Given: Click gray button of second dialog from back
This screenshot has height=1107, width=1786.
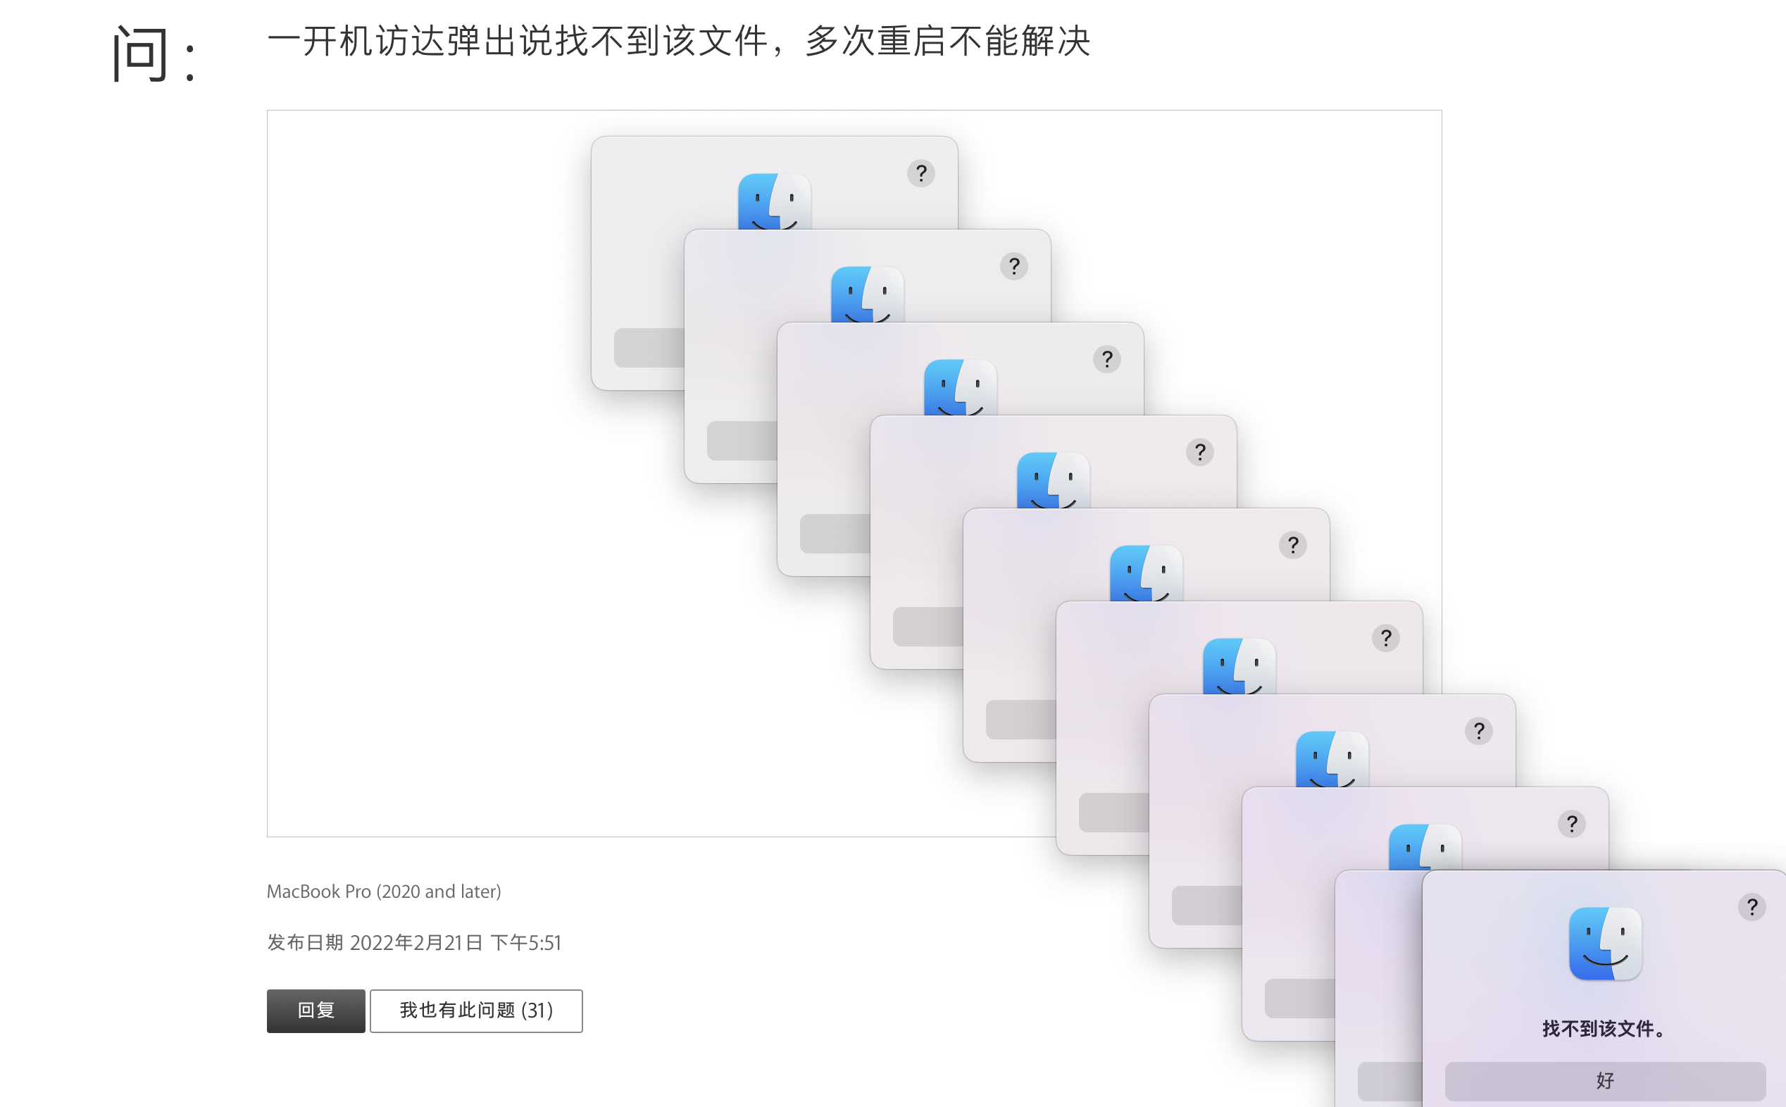Looking at the screenshot, I should coord(742,441).
